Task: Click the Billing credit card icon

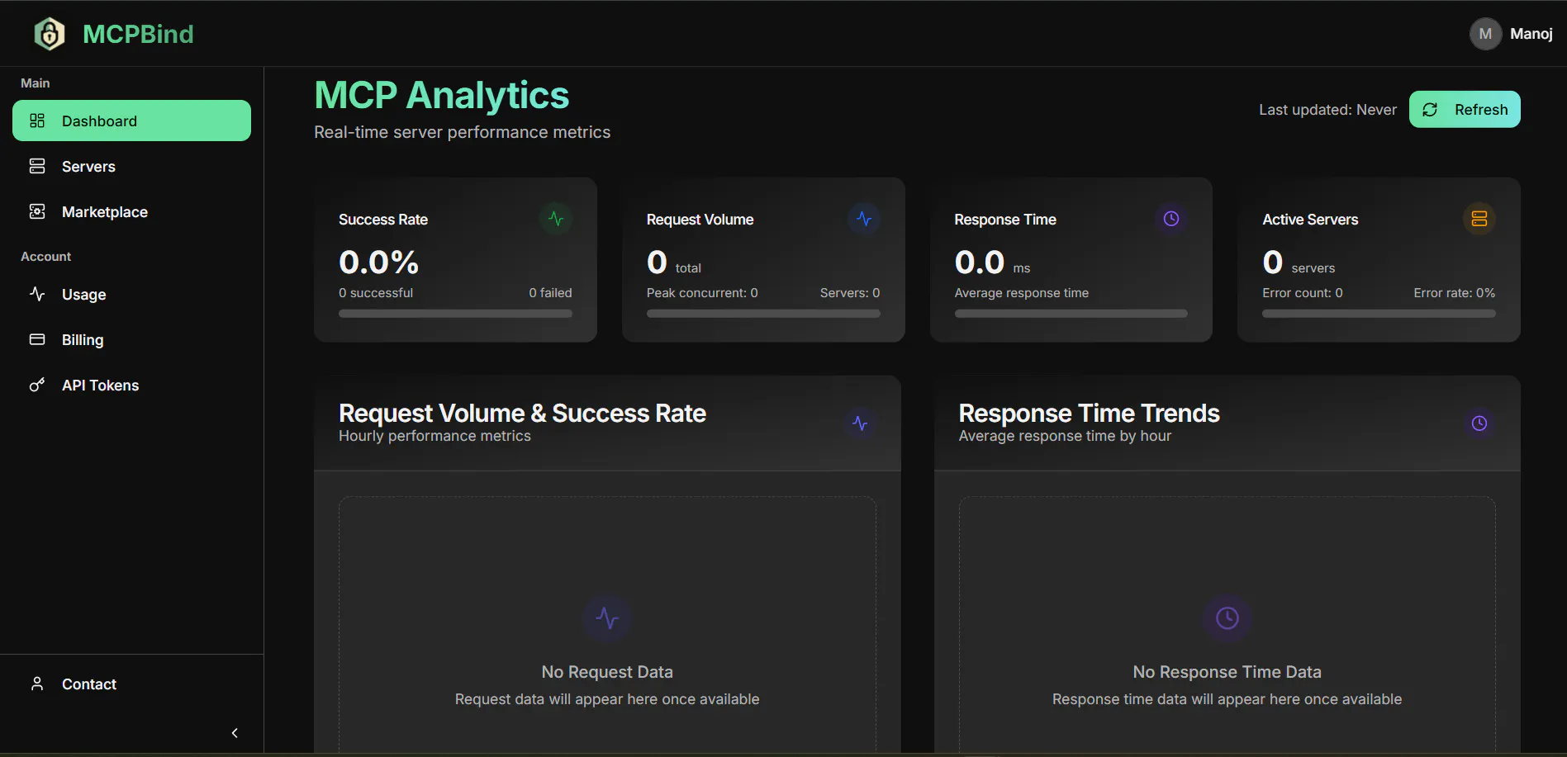Action: pyautogui.click(x=37, y=339)
